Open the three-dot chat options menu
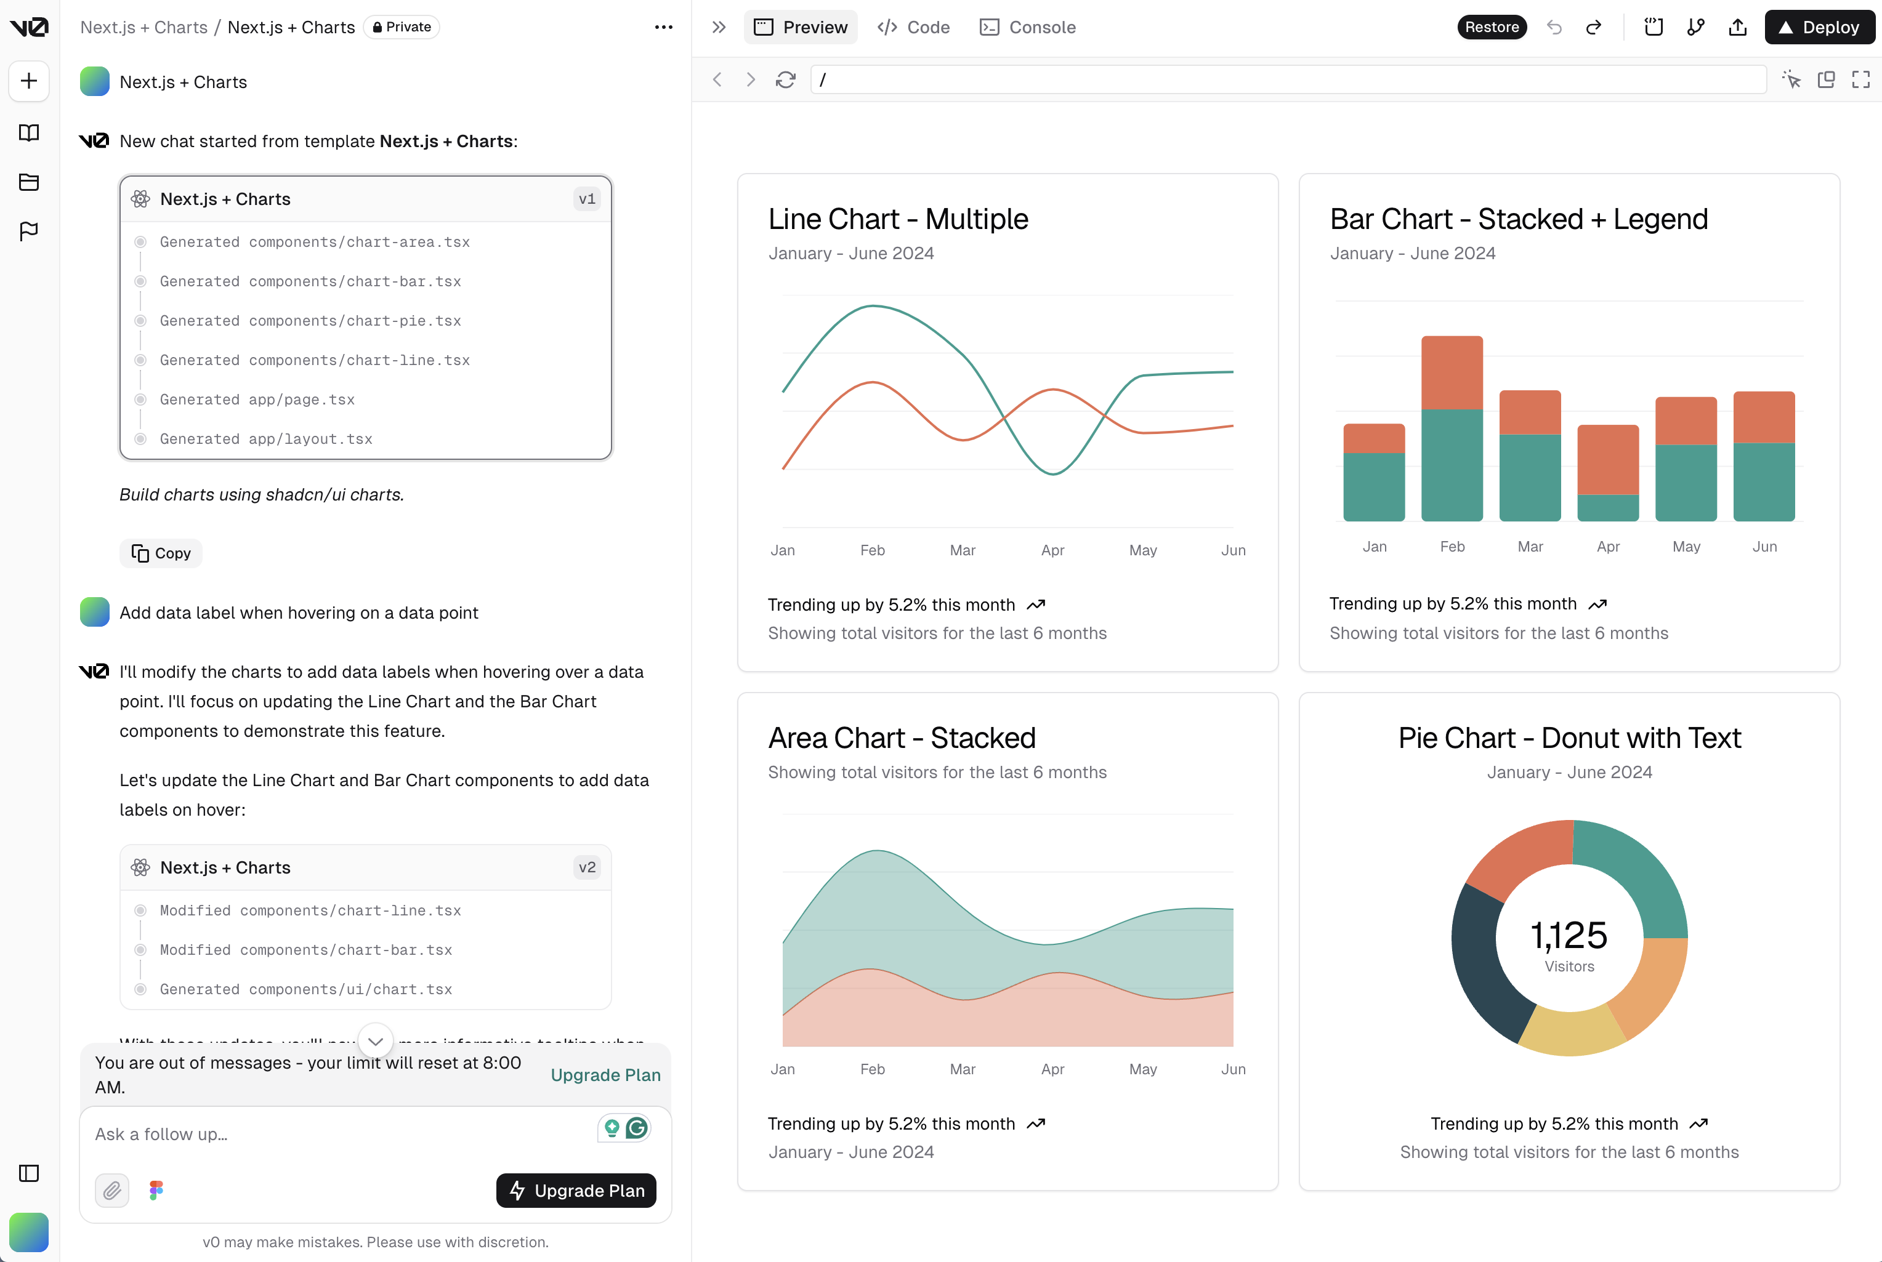This screenshot has height=1262, width=1882. (663, 27)
